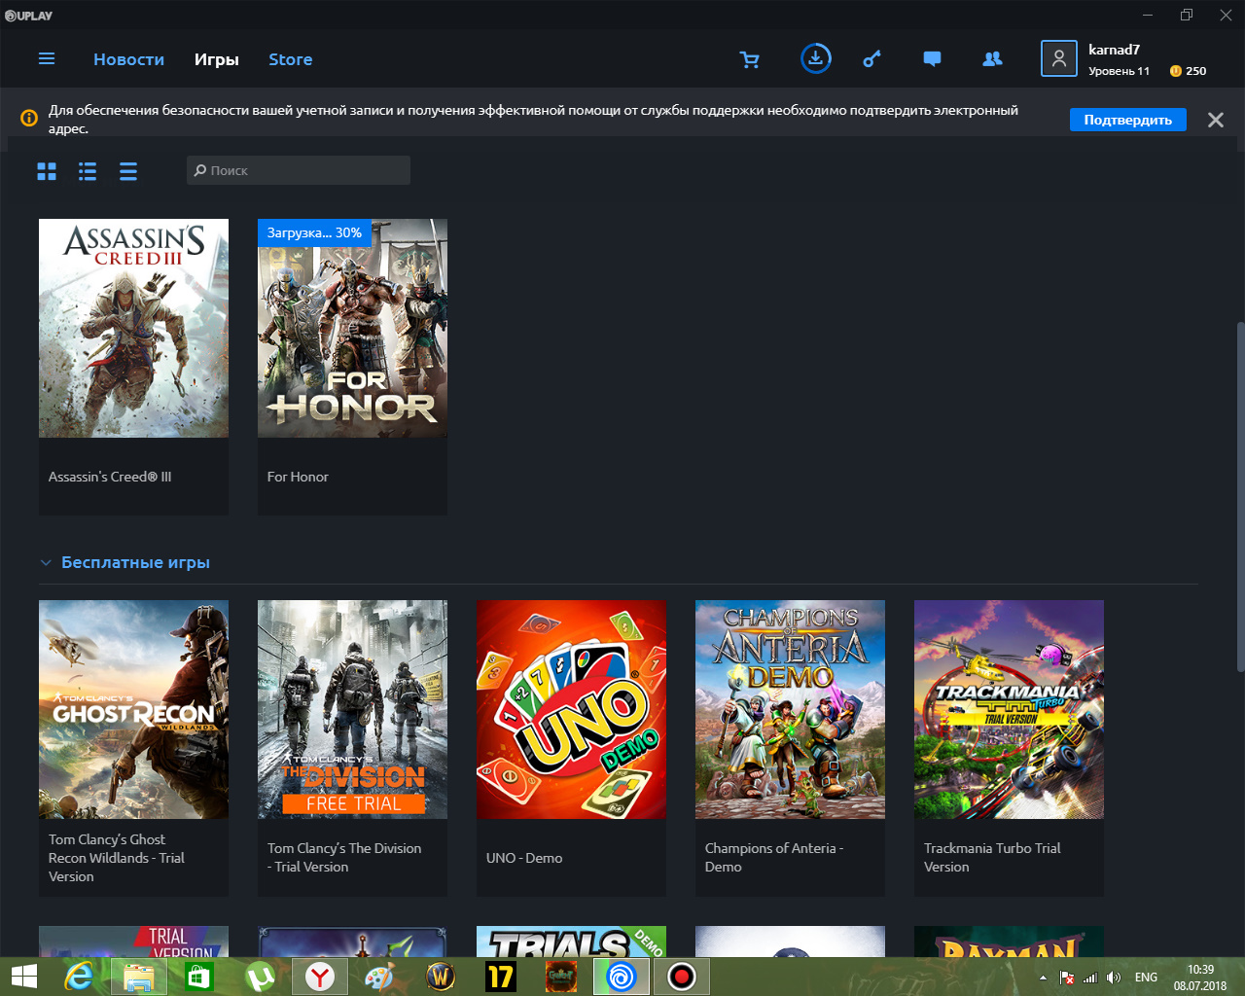Open the friends list icon
Image resolution: width=1245 pixels, height=996 pixels.
click(x=992, y=59)
